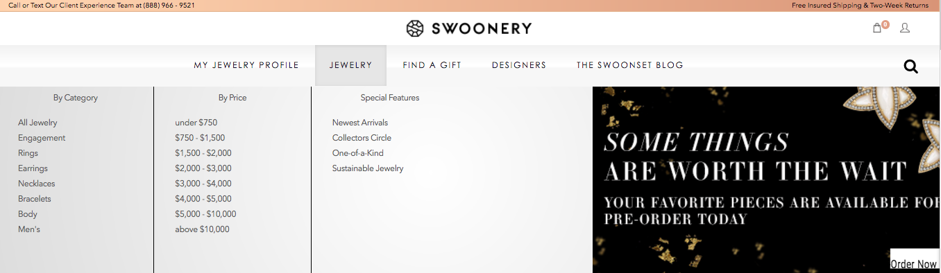Select the $2,000 - $3,000 price range

coord(203,168)
